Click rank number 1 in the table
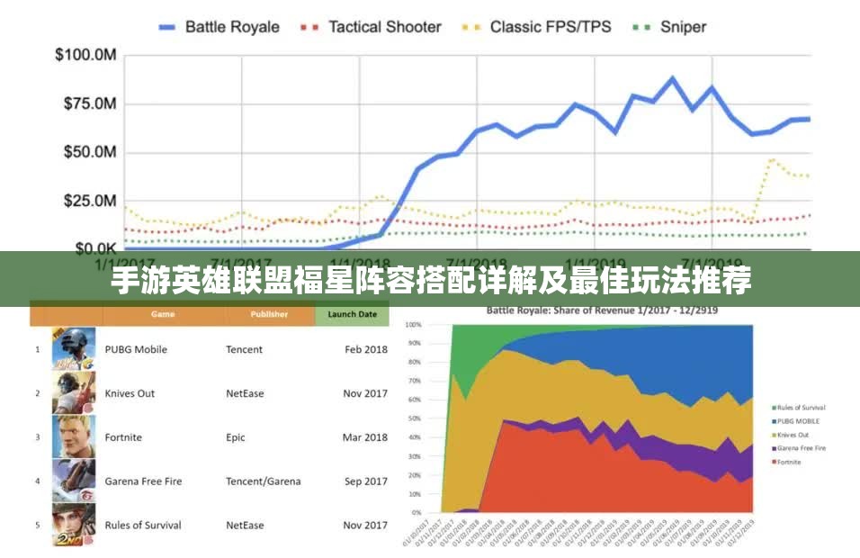 [x=37, y=349]
